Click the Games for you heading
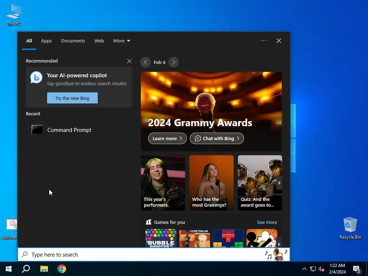 pyautogui.click(x=169, y=222)
